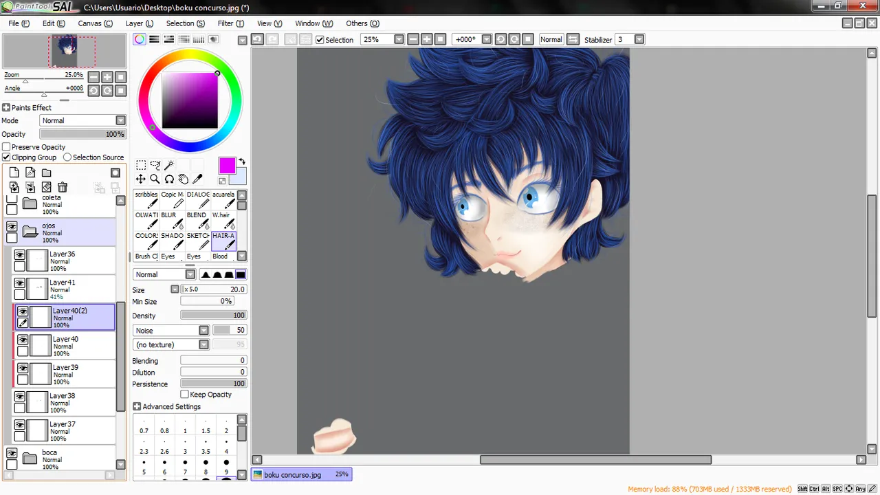The height and width of the screenshot is (495, 880).
Task: Select the Move tool icon
Action: click(140, 179)
